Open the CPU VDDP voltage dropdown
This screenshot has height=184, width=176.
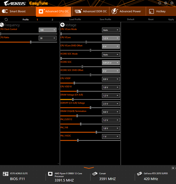coord(111,79)
